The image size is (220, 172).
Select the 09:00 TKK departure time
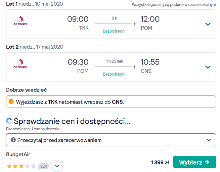pyautogui.click(x=78, y=23)
